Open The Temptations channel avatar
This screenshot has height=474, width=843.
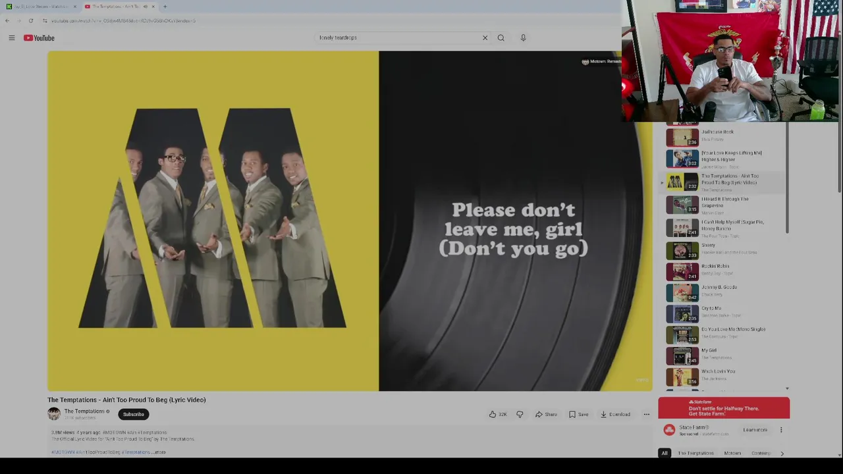click(x=54, y=413)
